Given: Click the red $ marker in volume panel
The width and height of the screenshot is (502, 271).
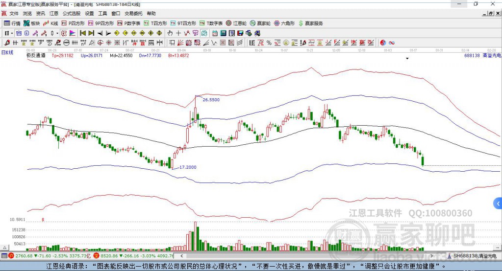Looking at the screenshot, I should [x=43, y=220].
